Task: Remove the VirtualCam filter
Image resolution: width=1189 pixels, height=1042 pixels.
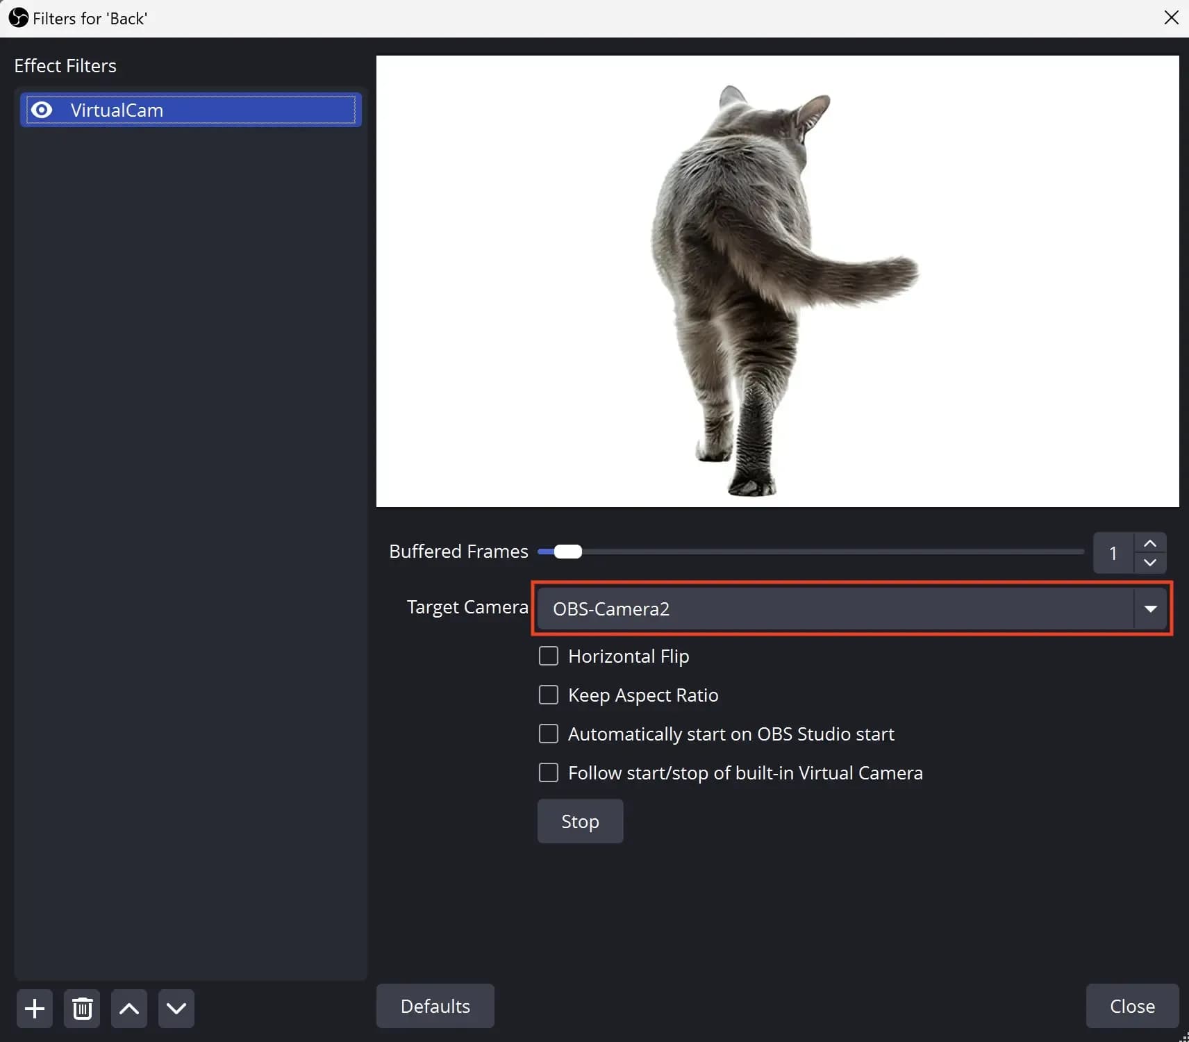Action: coord(81,1008)
